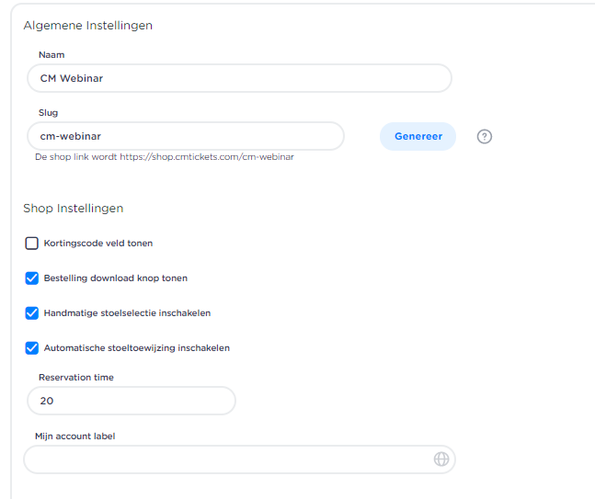Uncheck the Automatische stoeltoewijzing inschakelen checkbox

click(x=32, y=348)
